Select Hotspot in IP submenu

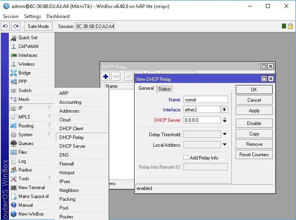[x=82, y=173]
